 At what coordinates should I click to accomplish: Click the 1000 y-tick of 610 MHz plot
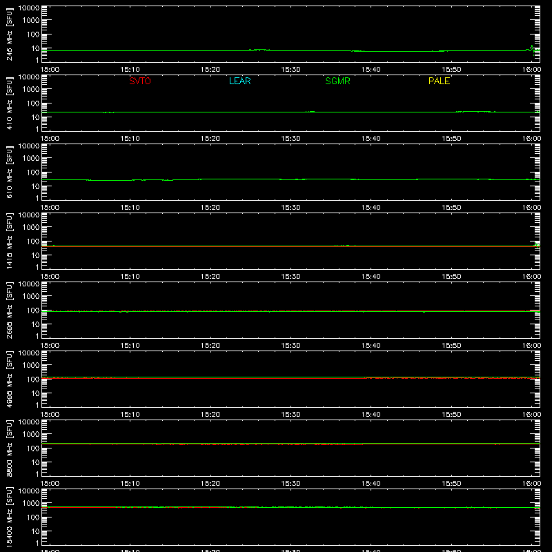31,158
